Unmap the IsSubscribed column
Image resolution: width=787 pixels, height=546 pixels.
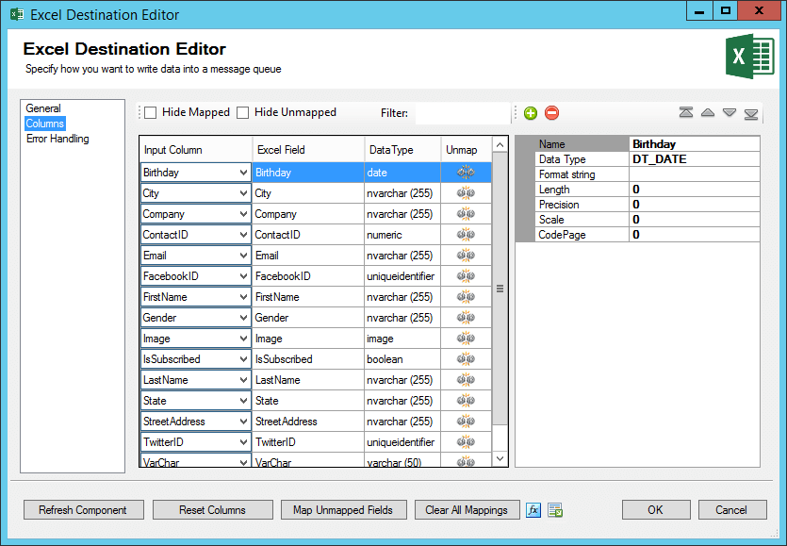(x=466, y=359)
